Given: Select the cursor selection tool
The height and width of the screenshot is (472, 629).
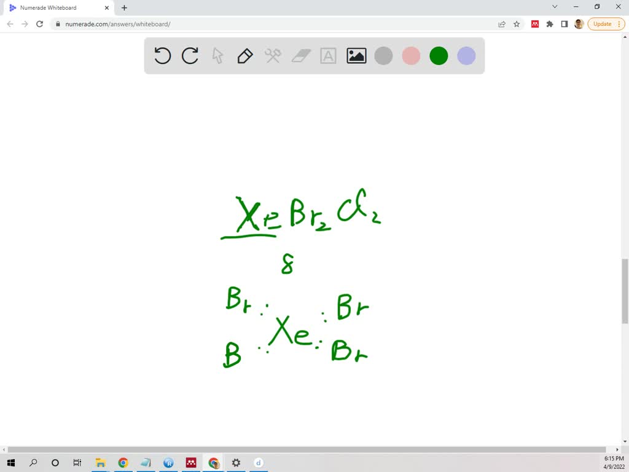Looking at the screenshot, I should 217,55.
